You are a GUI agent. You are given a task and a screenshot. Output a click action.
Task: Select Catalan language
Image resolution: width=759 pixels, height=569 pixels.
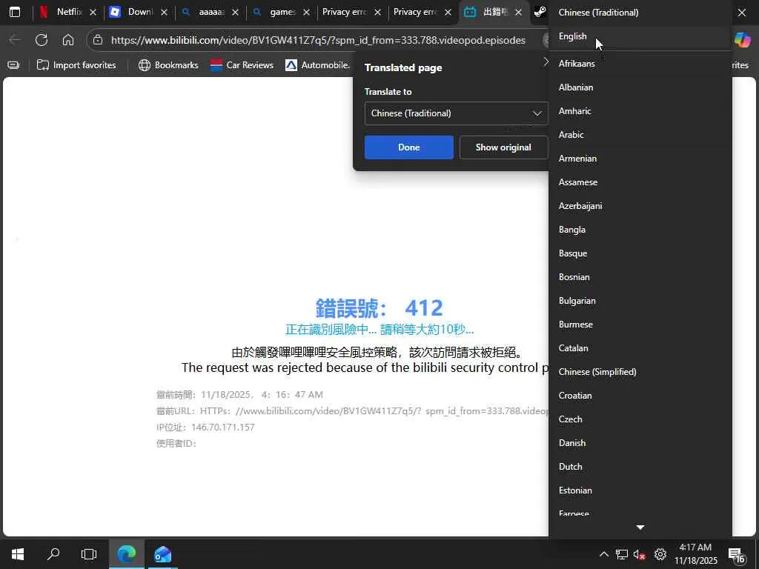(x=640, y=348)
